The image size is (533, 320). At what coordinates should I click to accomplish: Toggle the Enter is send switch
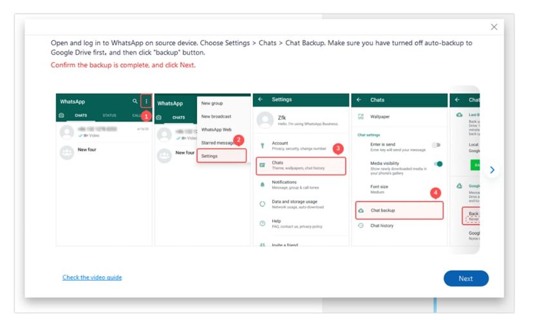coord(436,146)
